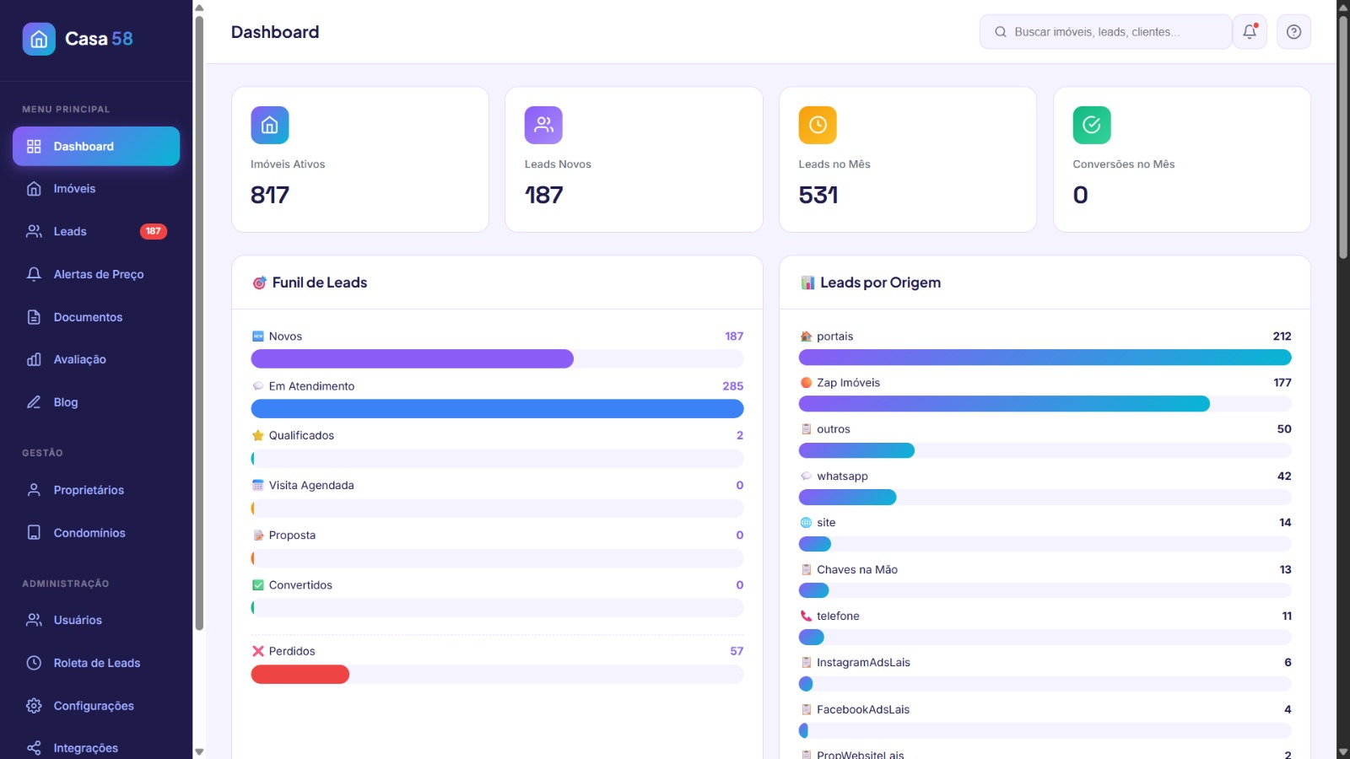Image resolution: width=1350 pixels, height=759 pixels.
Task: Open the Proprietários page link
Action: pyautogui.click(x=89, y=490)
